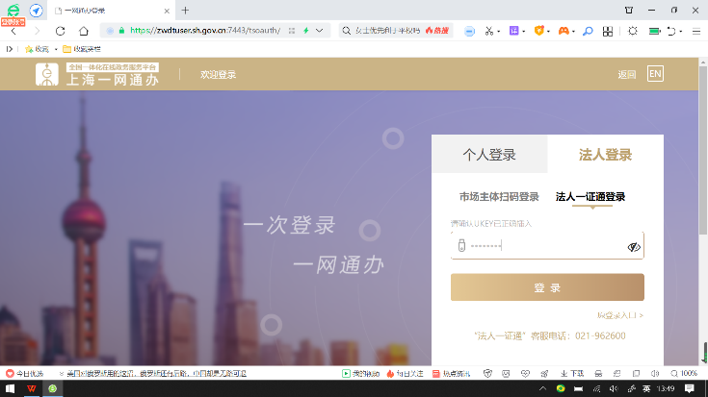Screen dimensions: 708x397
Task: Show hidden system tray icons
Action: pyautogui.click(x=542, y=388)
